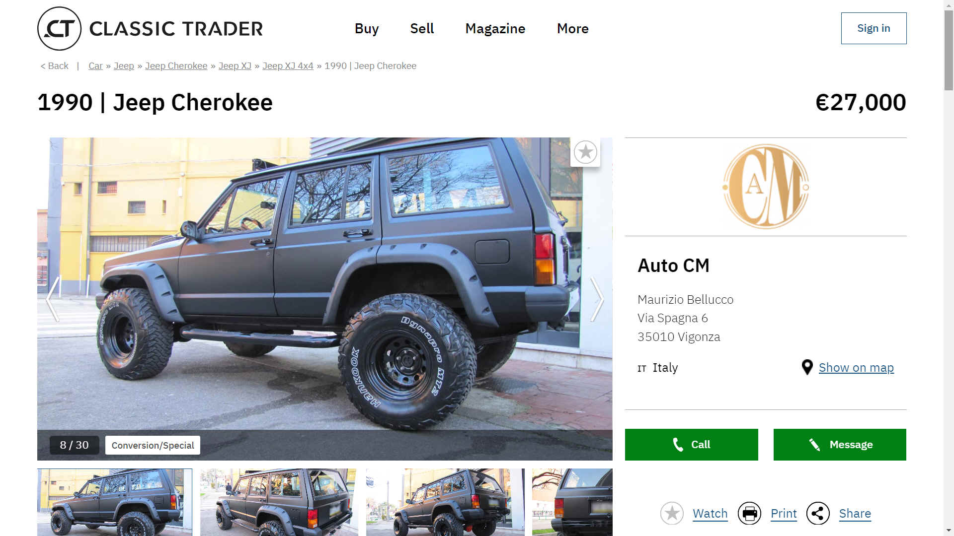Viewport: 954px width, 536px height.
Task: Click the printer icon
Action: coord(749,513)
